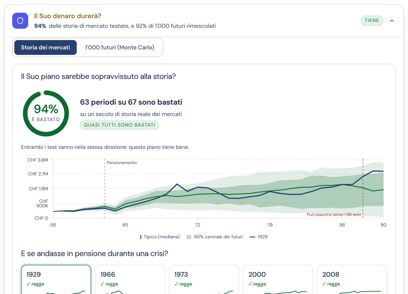
Task: Choose the 2008 crisis scenario card
Action: (352, 279)
